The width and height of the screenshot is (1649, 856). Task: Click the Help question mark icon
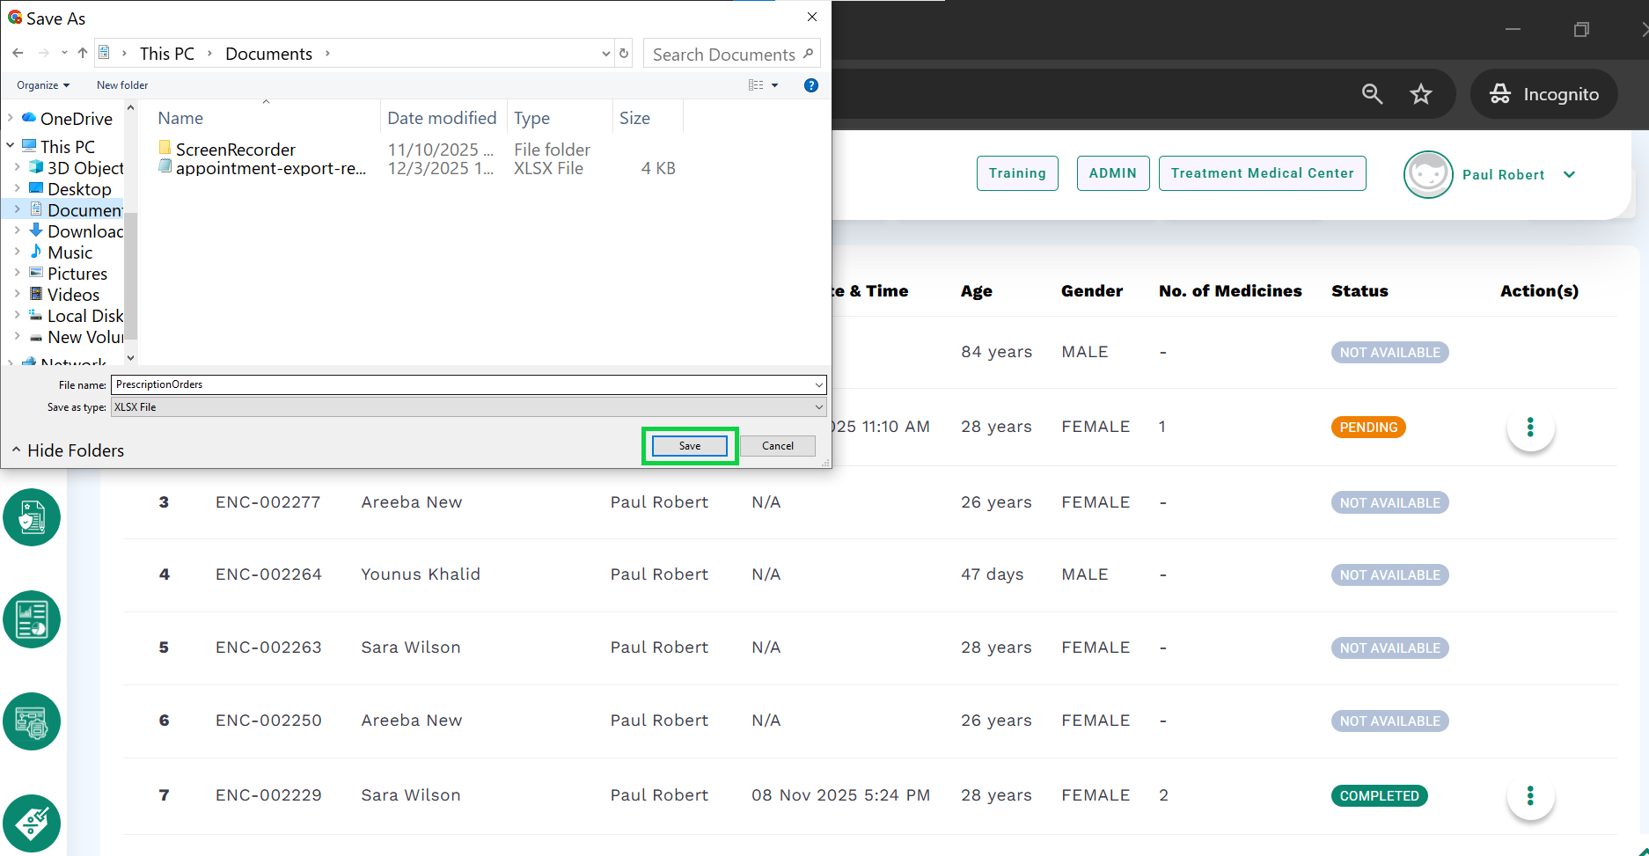click(810, 85)
